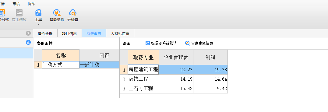Screen dimensions: 328x112
Task: Click the 内容 column header
Action: click(99, 55)
